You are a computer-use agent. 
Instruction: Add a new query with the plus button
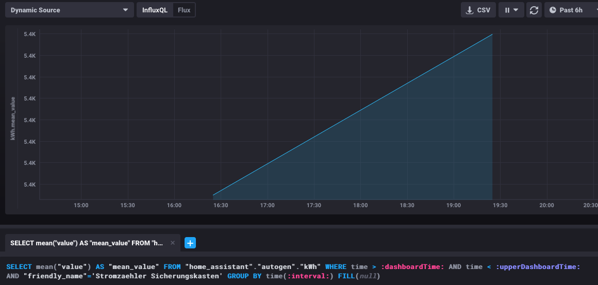190,243
